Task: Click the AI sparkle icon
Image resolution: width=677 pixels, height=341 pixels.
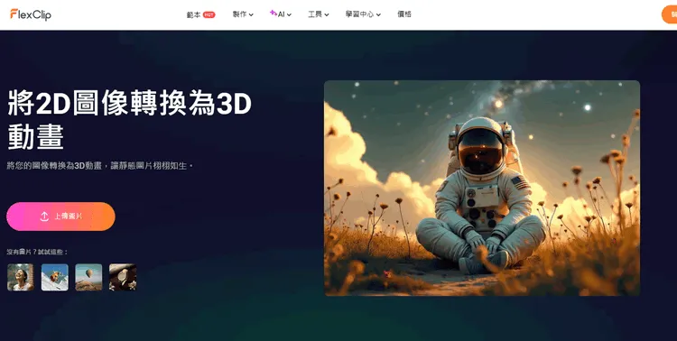Action: point(273,13)
